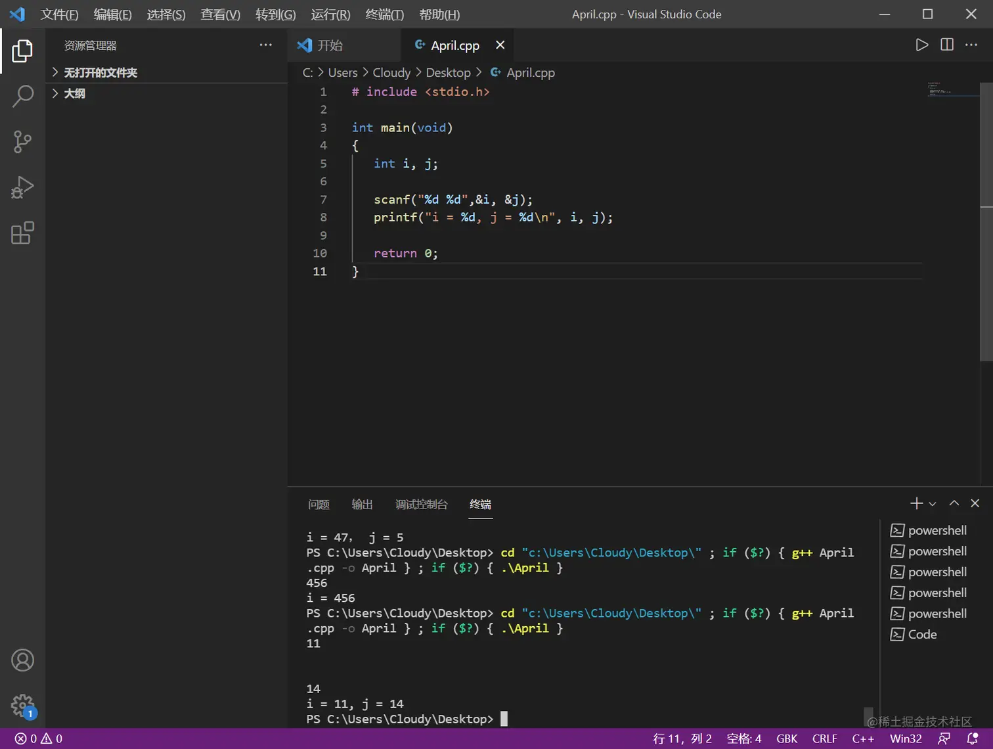Expand the 大纲 outline section
993x749 pixels.
[74, 93]
